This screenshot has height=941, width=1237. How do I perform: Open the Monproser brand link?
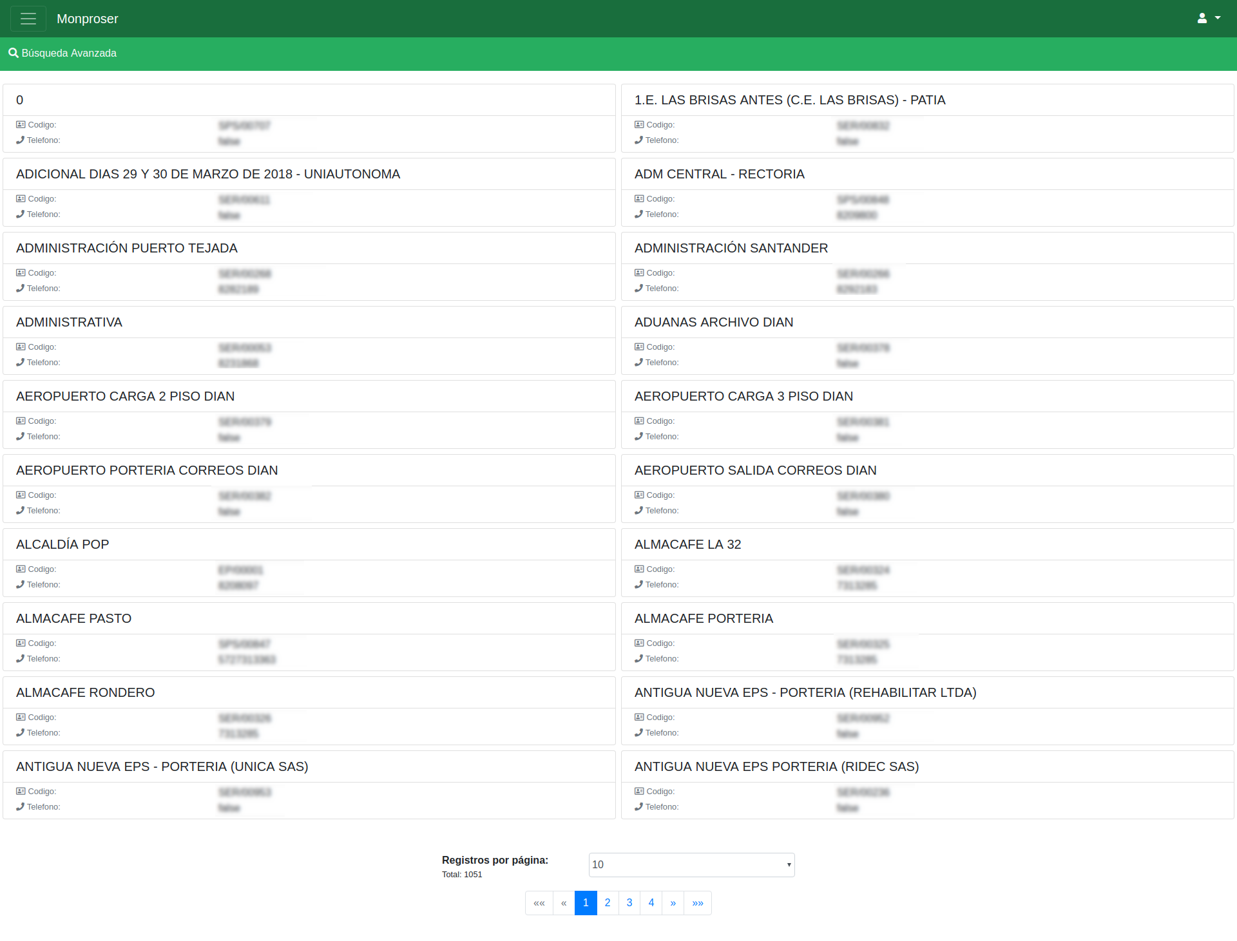[87, 19]
